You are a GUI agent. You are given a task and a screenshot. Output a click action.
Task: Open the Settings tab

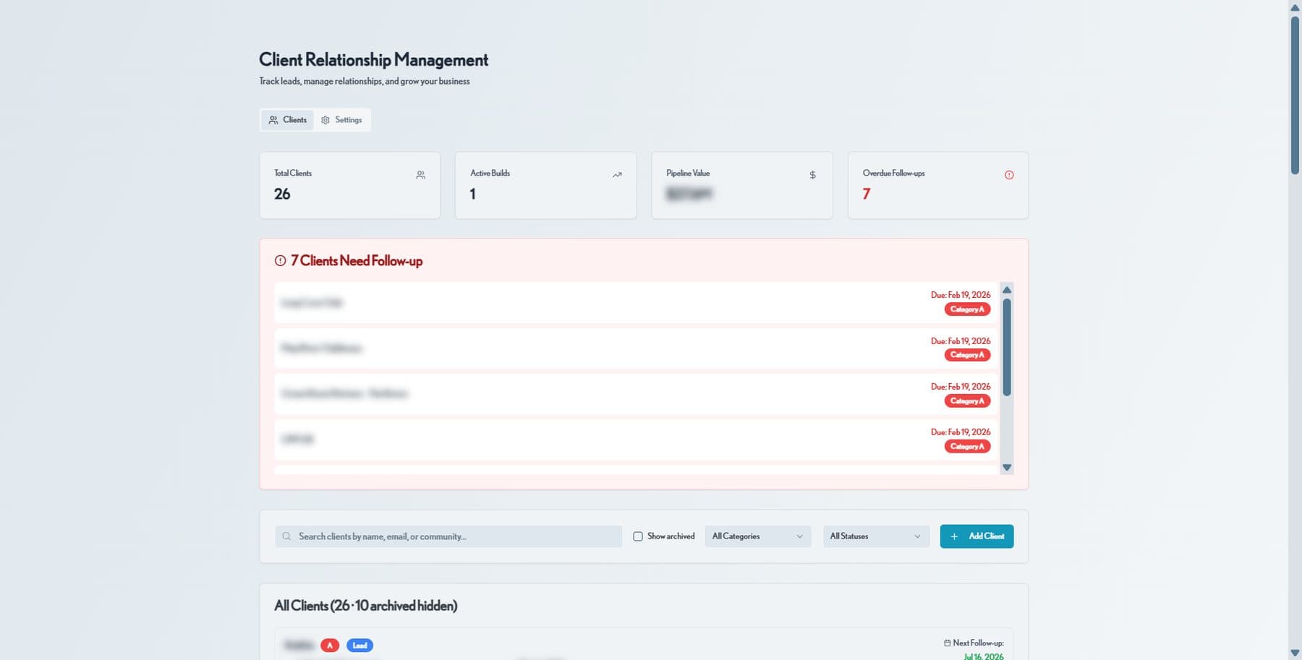coord(341,120)
